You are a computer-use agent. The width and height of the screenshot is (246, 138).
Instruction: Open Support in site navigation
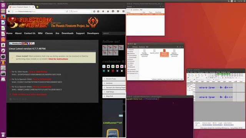pyautogui.click(x=80, y=33)
